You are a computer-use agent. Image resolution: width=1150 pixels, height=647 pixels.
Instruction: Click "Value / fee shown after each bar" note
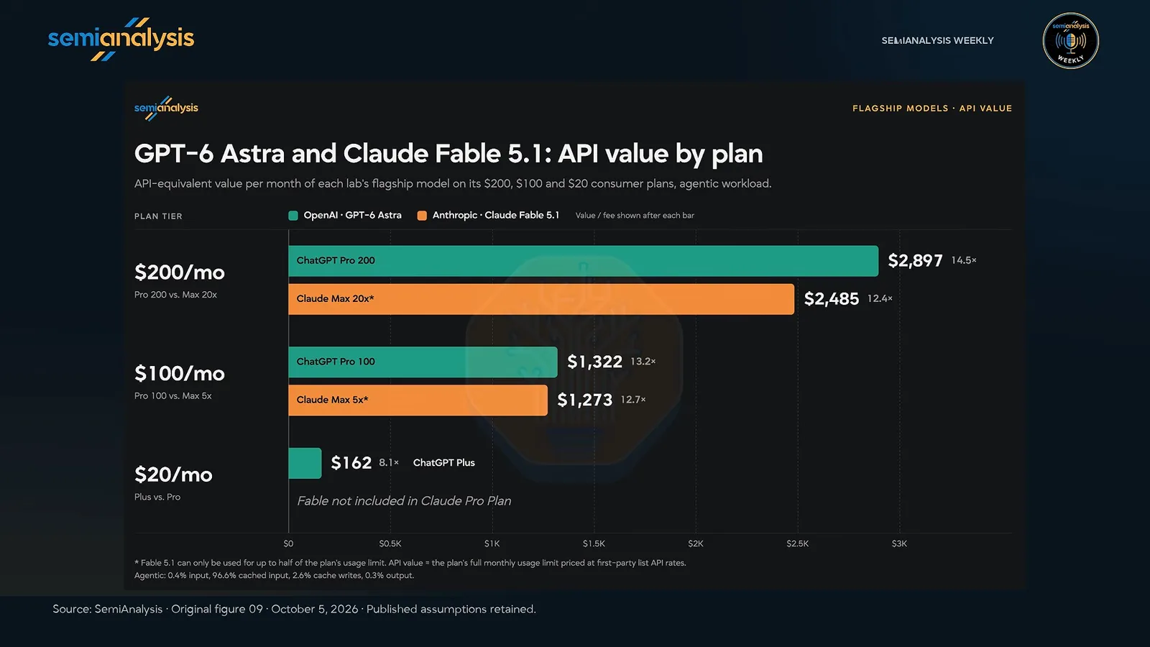click(635, 216)
